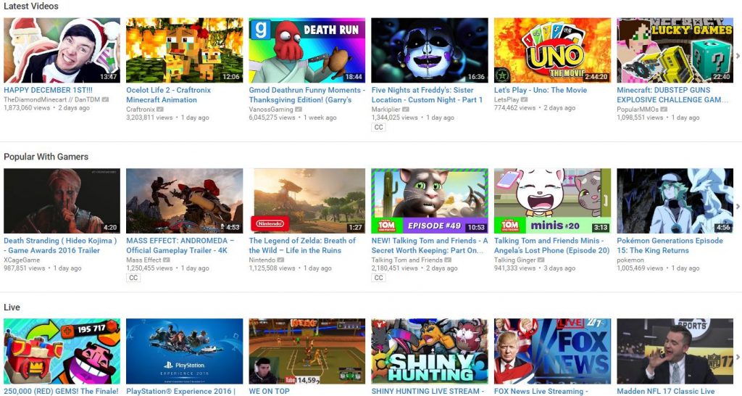This screenshot has height=396, width=742.
Task: Open 250,000 (RED) GEMS live thumbnail
Action: click(x=62, y=351)
